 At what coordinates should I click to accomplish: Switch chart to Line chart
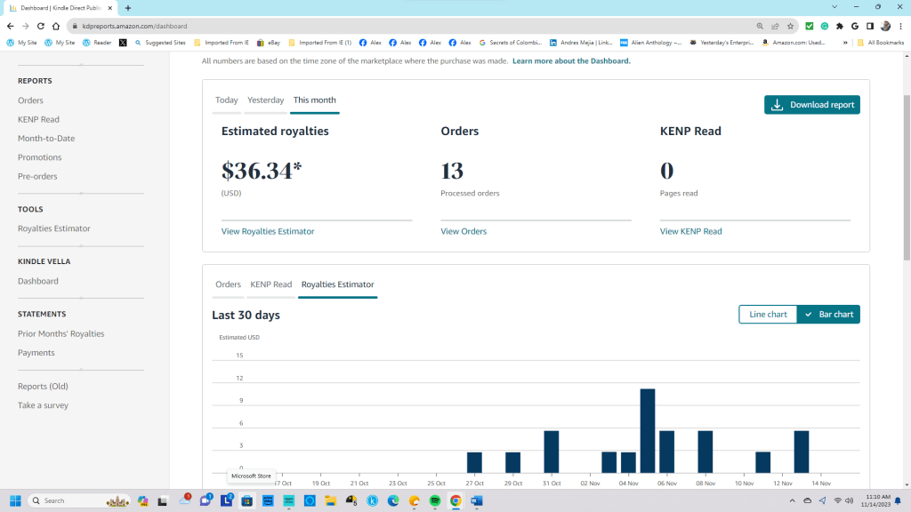[x=767, y=315]
